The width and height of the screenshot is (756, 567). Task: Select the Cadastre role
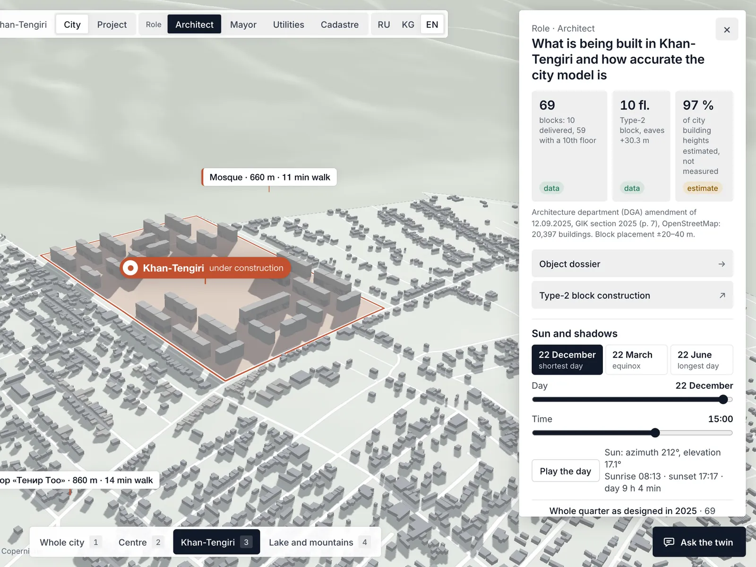point(340,25)
